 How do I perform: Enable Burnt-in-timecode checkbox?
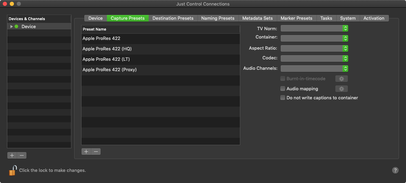pos(283,79)
